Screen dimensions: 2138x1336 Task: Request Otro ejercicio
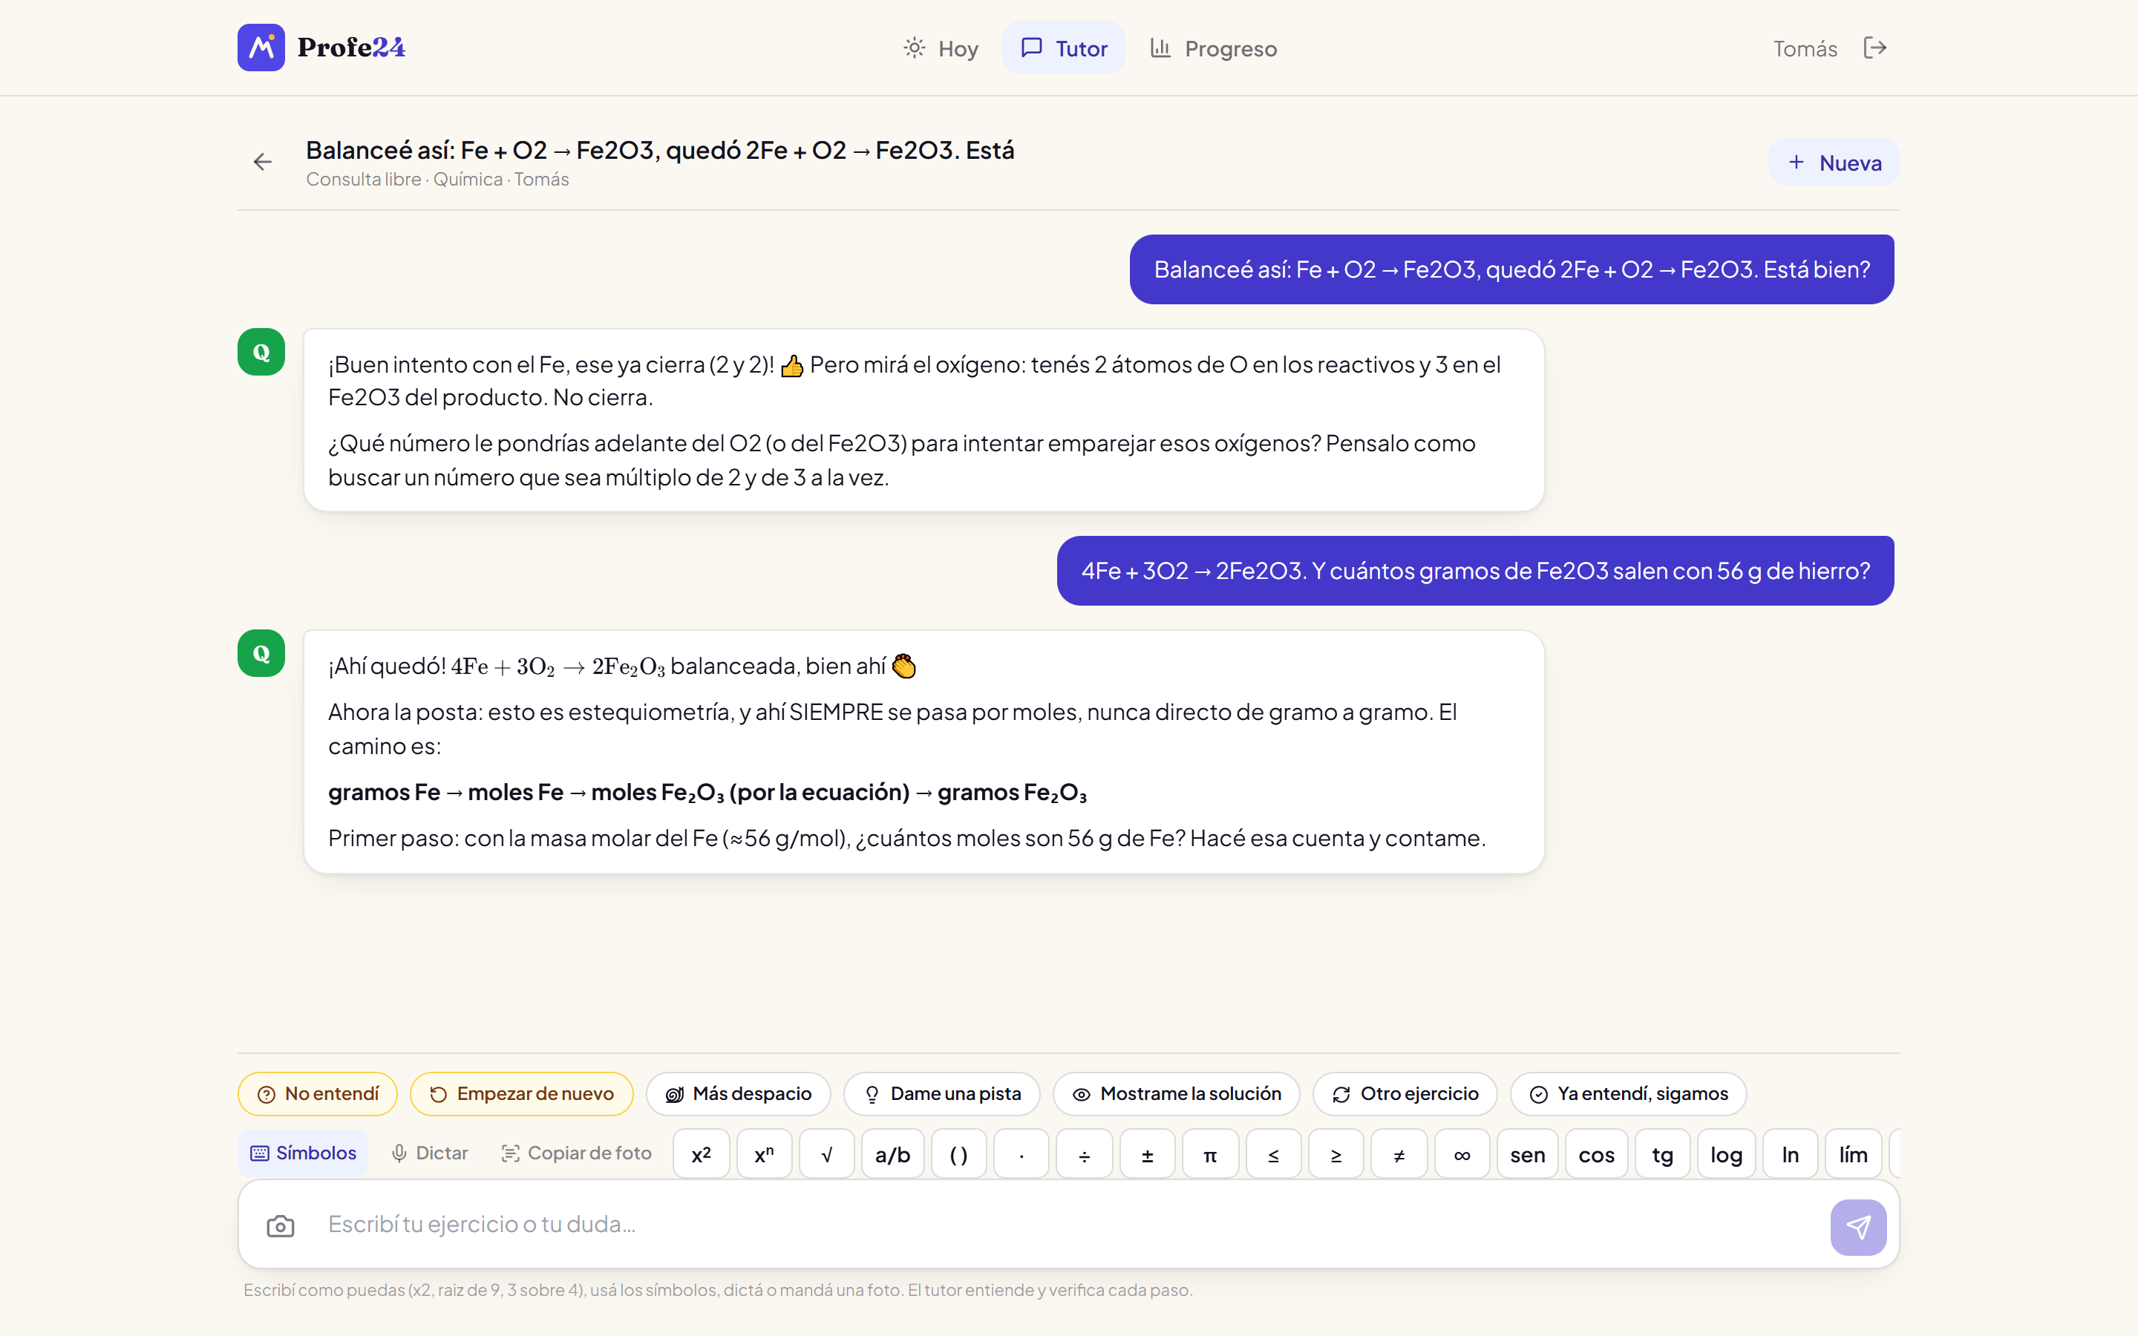coord(1405,1094)
